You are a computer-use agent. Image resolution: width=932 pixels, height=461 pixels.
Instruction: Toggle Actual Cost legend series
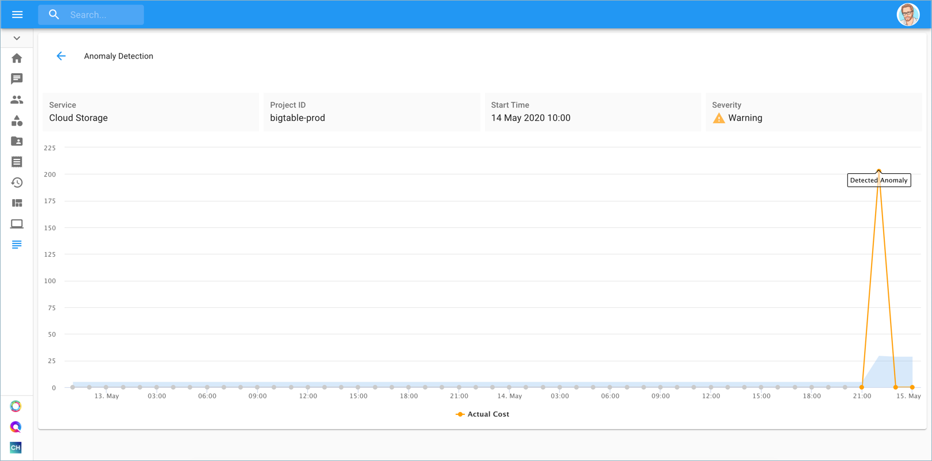tap(482, 414)
